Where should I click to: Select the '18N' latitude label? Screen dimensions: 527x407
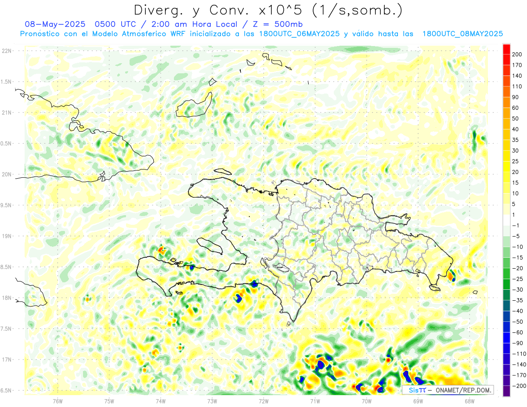(x=6, y=298)
